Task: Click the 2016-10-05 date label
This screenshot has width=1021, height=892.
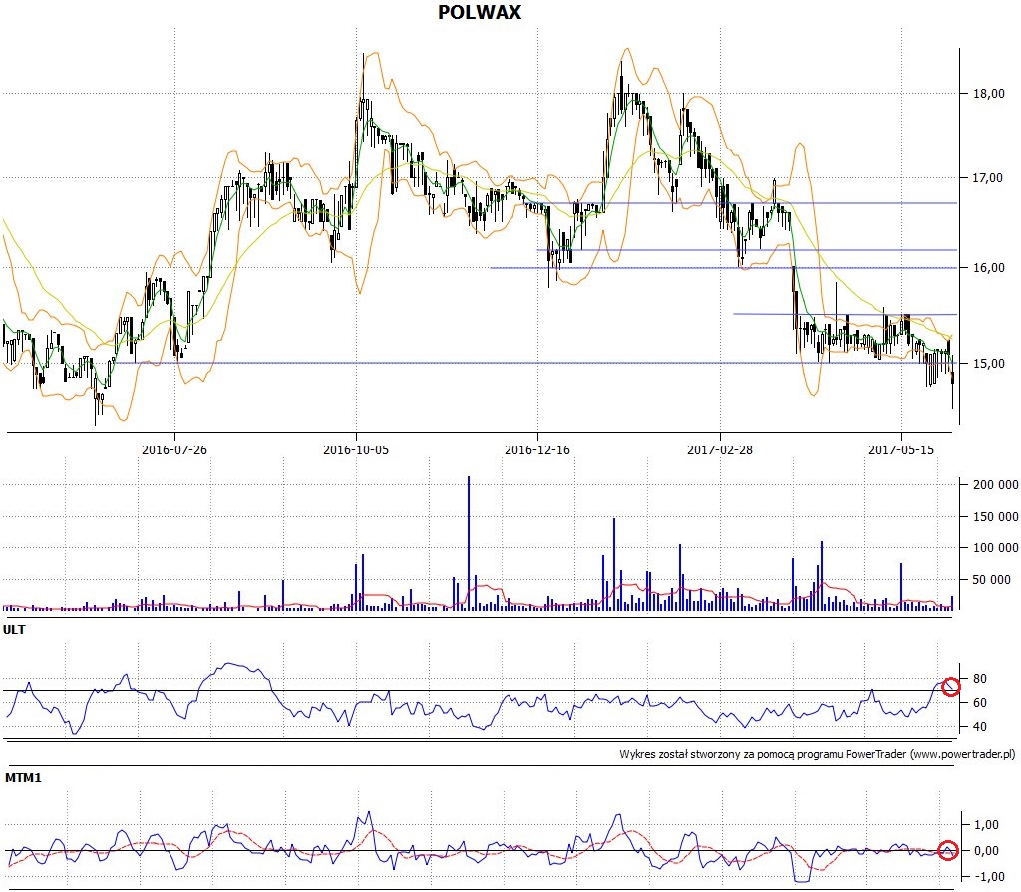Action: point(356,449)
